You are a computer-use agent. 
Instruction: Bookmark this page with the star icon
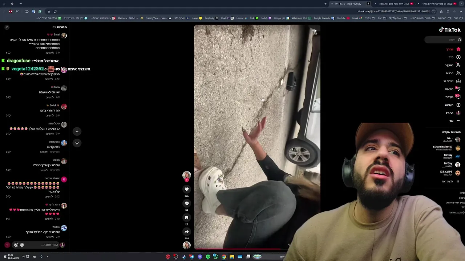[x=49, y=11]
